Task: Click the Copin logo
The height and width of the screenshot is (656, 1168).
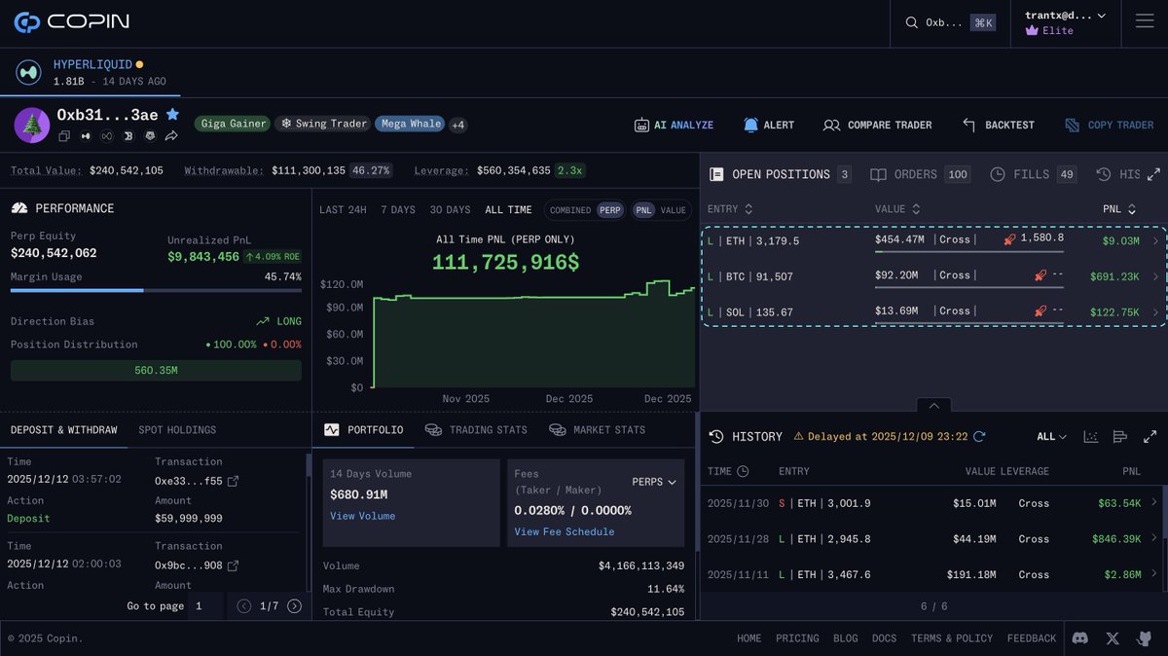Action: 72,21
